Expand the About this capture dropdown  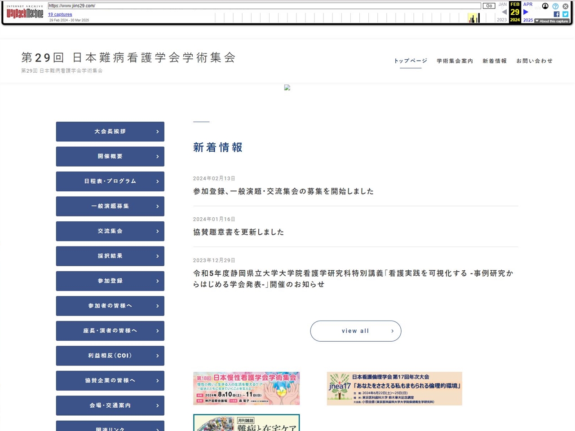tap(552, 21)
